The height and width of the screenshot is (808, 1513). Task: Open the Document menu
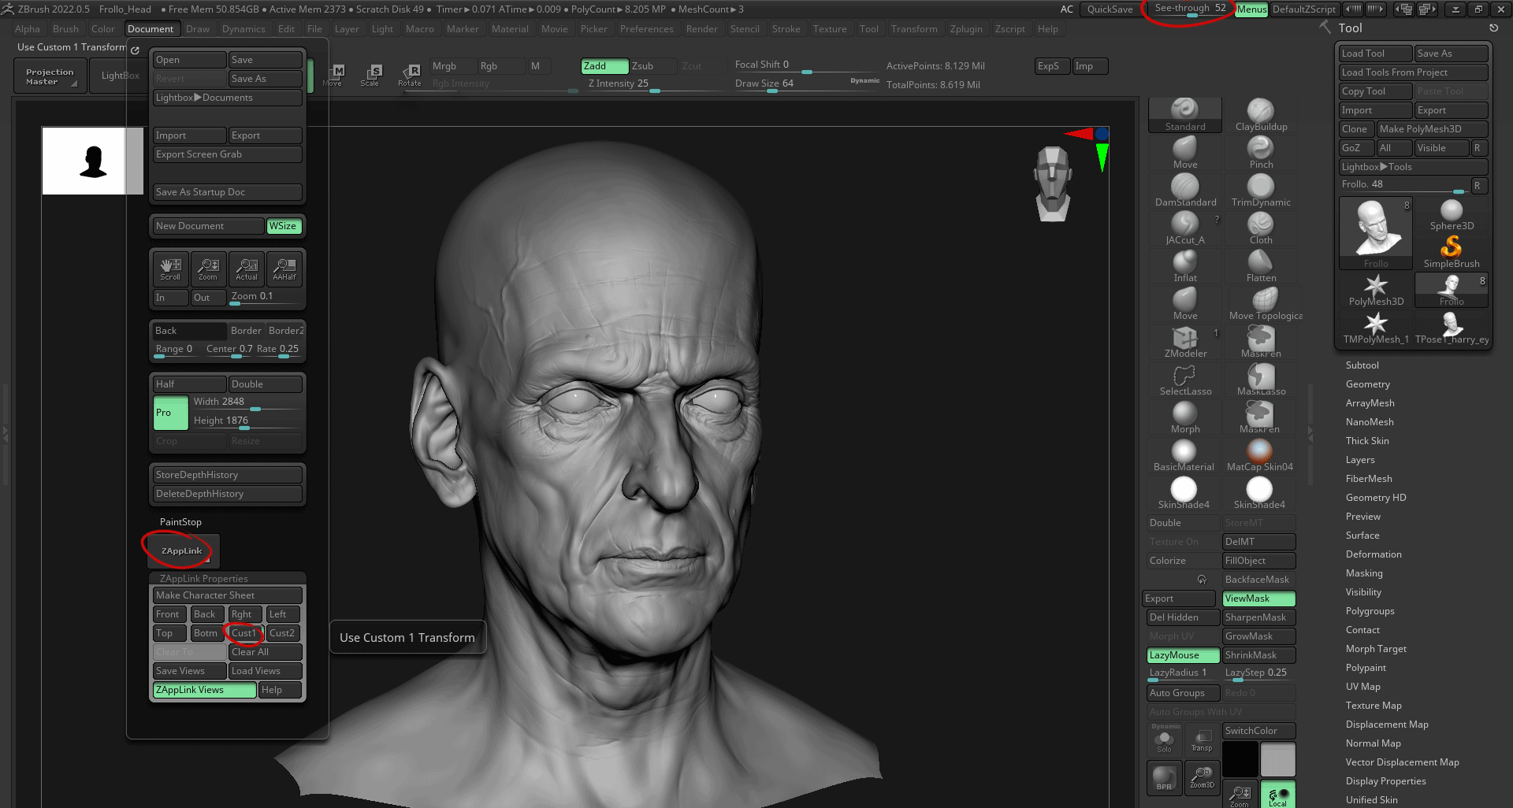click(x=151, y=28)
